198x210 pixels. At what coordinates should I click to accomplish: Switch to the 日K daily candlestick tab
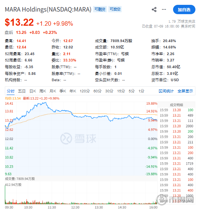point(33,91)
